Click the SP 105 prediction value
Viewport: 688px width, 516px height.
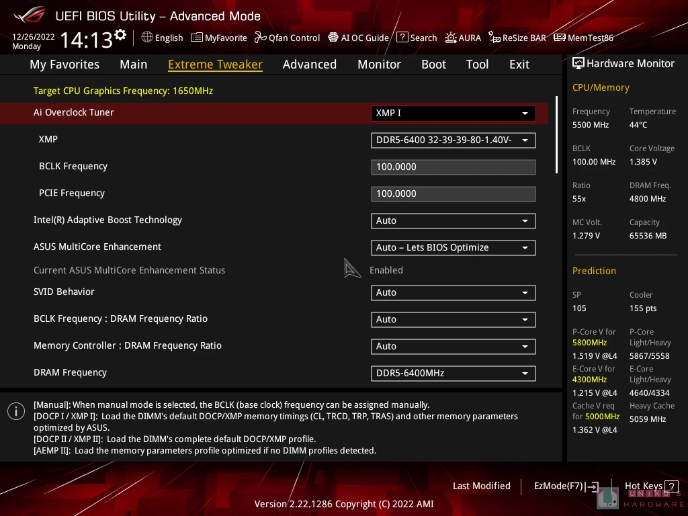(579, 308)
